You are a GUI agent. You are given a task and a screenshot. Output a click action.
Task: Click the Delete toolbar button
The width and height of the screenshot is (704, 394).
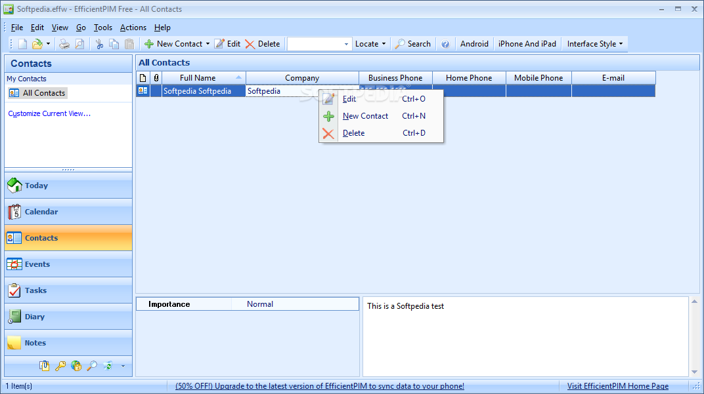coord(263,44)
